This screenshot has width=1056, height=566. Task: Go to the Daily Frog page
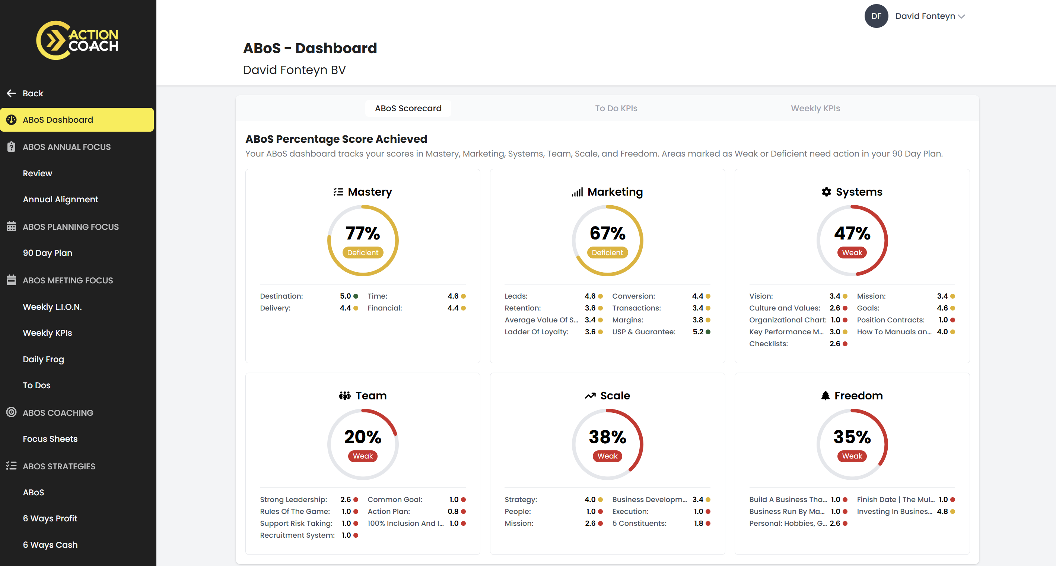[x=44, y=359]
